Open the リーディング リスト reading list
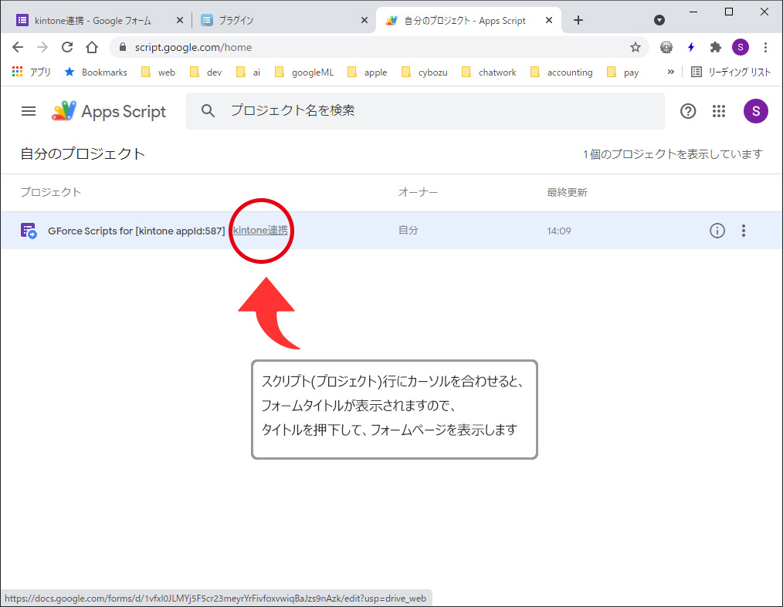 click(x=730, y=72)
